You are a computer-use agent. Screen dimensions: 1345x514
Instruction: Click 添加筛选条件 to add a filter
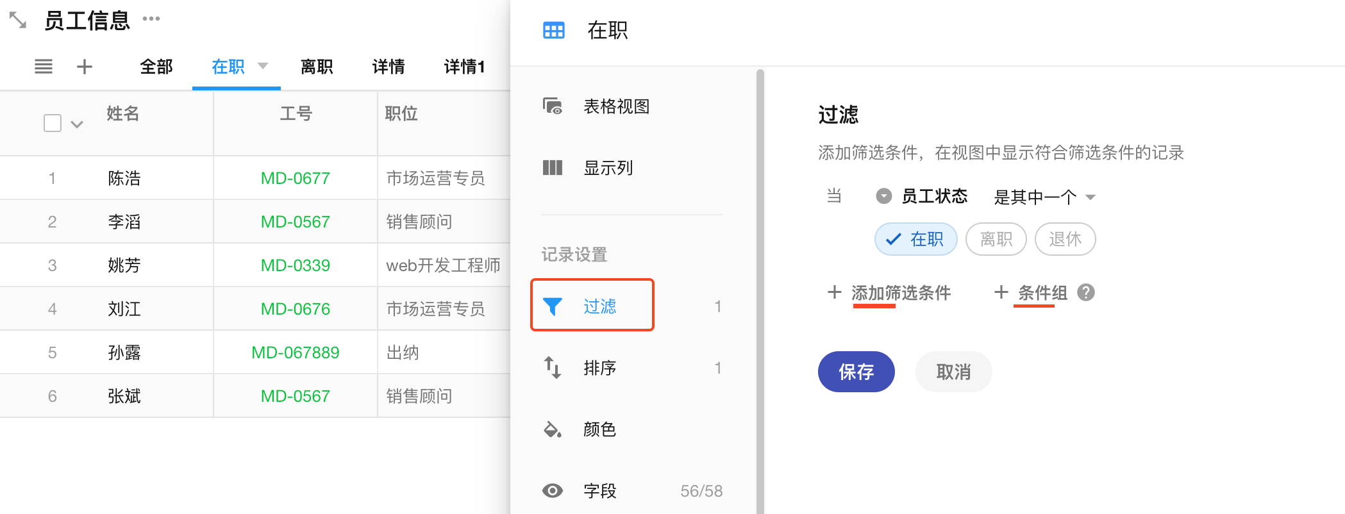point(900,293)
